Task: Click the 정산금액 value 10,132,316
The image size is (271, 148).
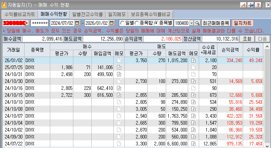Action: 227,39
